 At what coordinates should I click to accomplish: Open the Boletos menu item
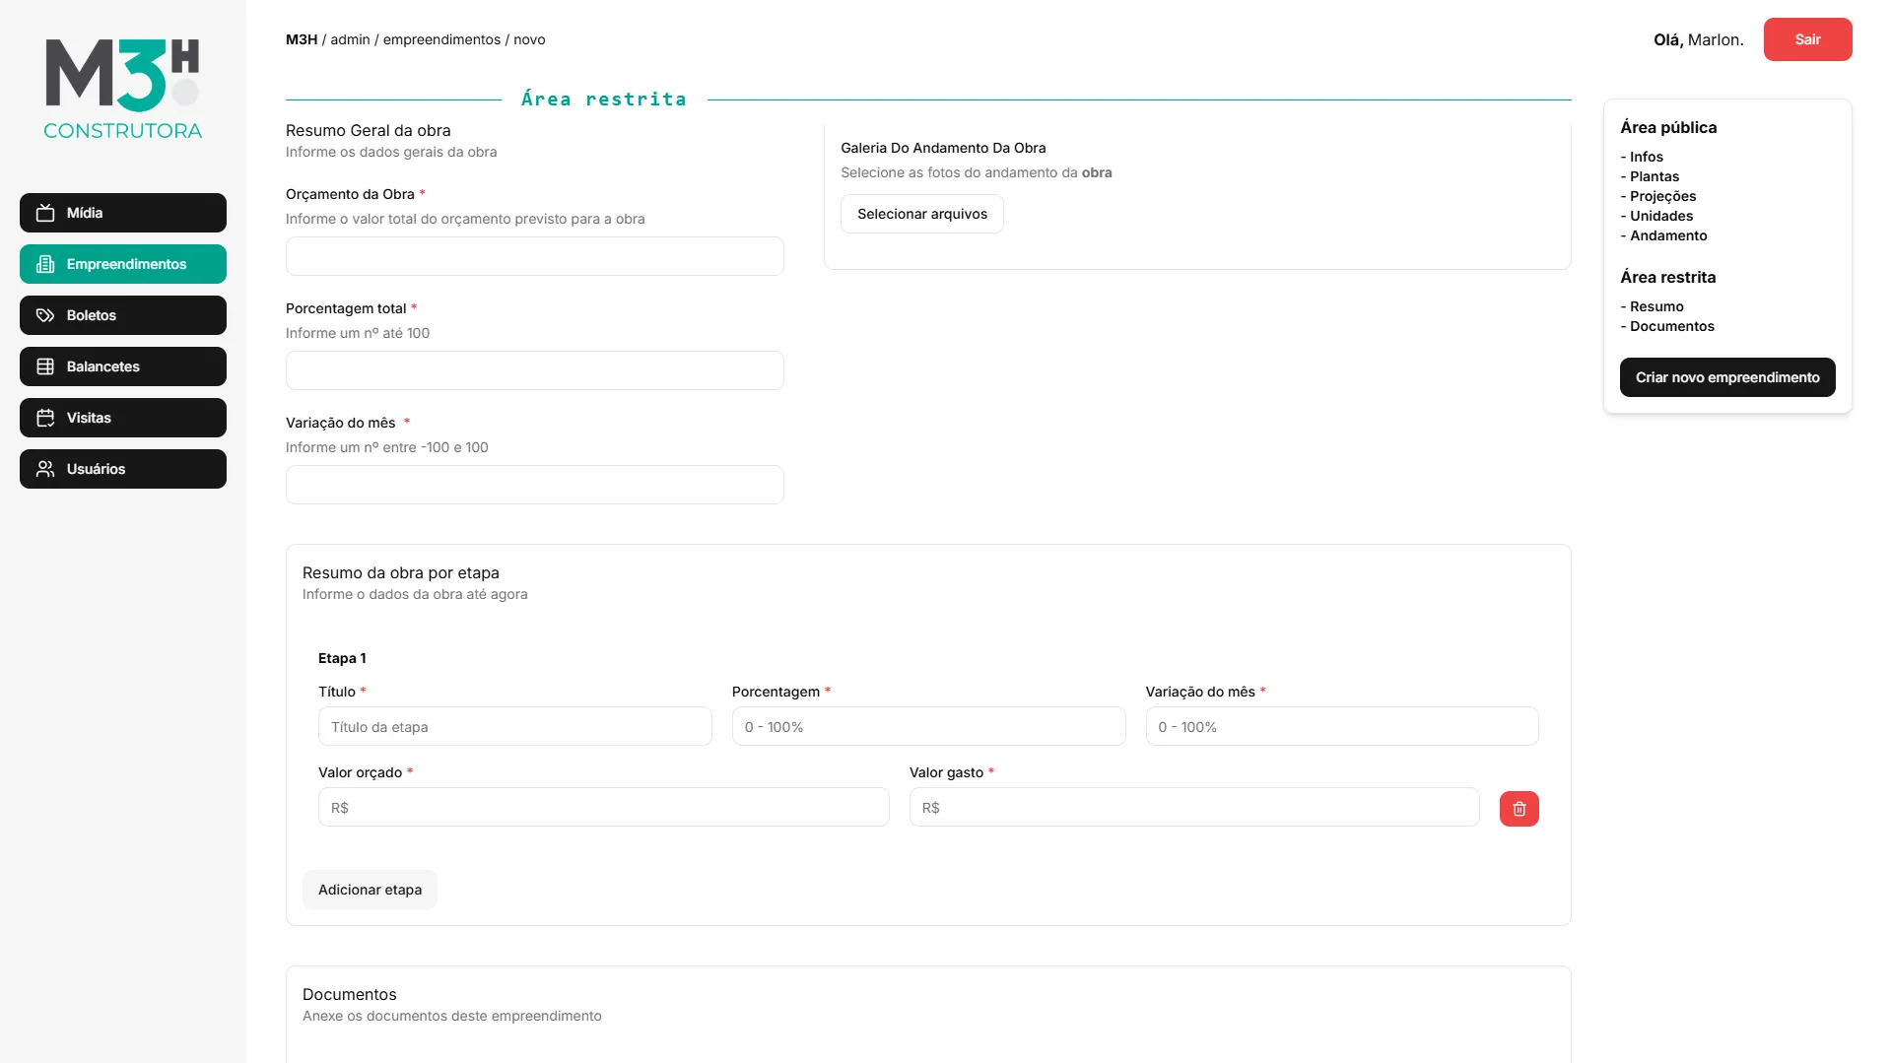123,315
